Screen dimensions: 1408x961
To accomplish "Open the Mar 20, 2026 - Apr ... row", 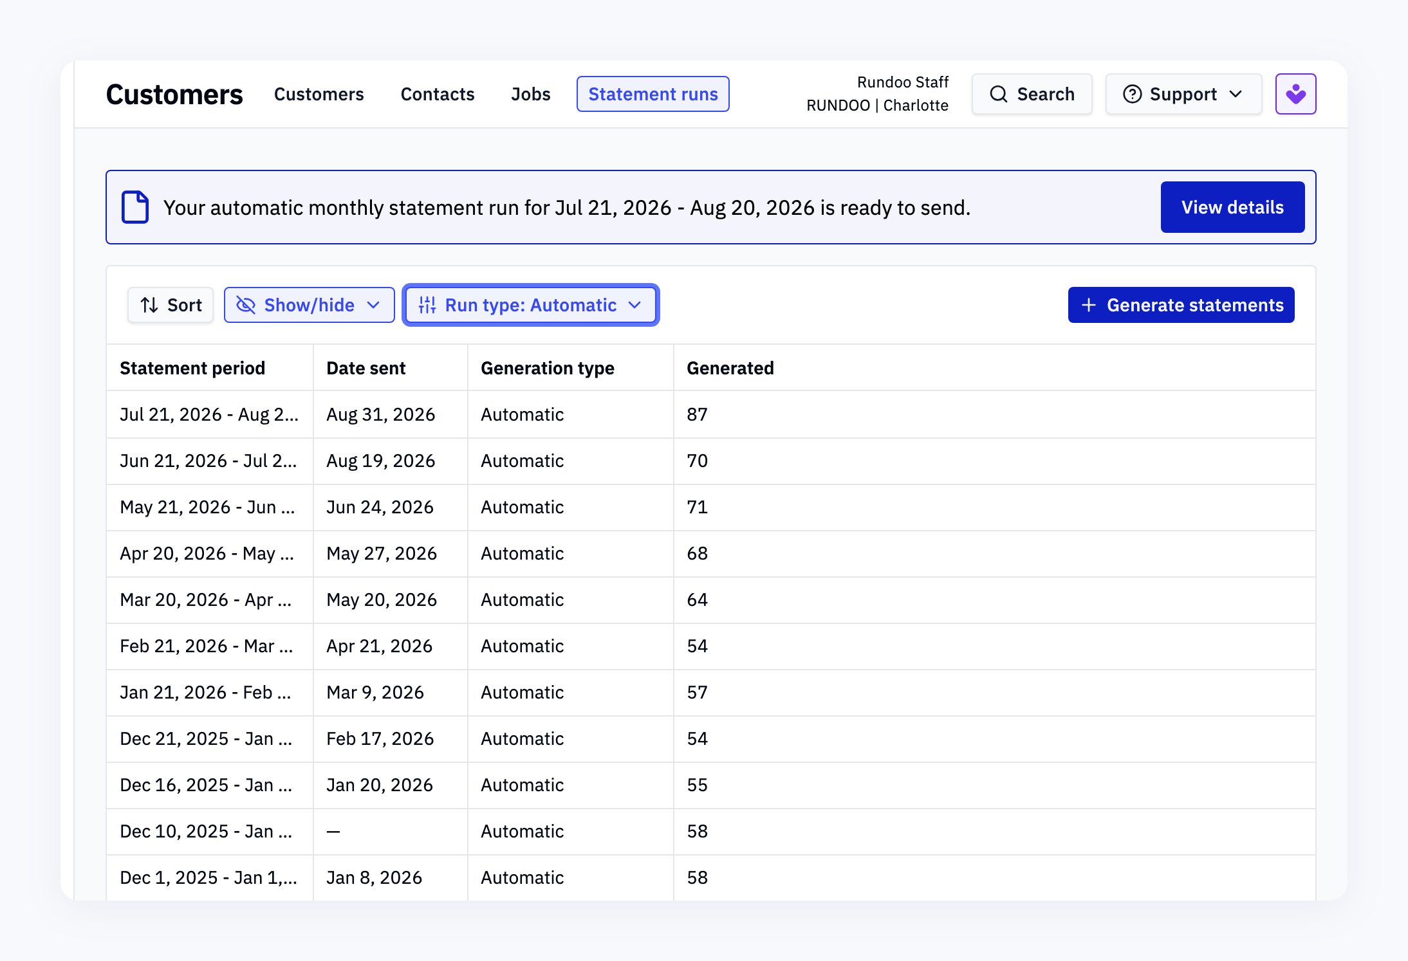I will [x=711, y=599].
